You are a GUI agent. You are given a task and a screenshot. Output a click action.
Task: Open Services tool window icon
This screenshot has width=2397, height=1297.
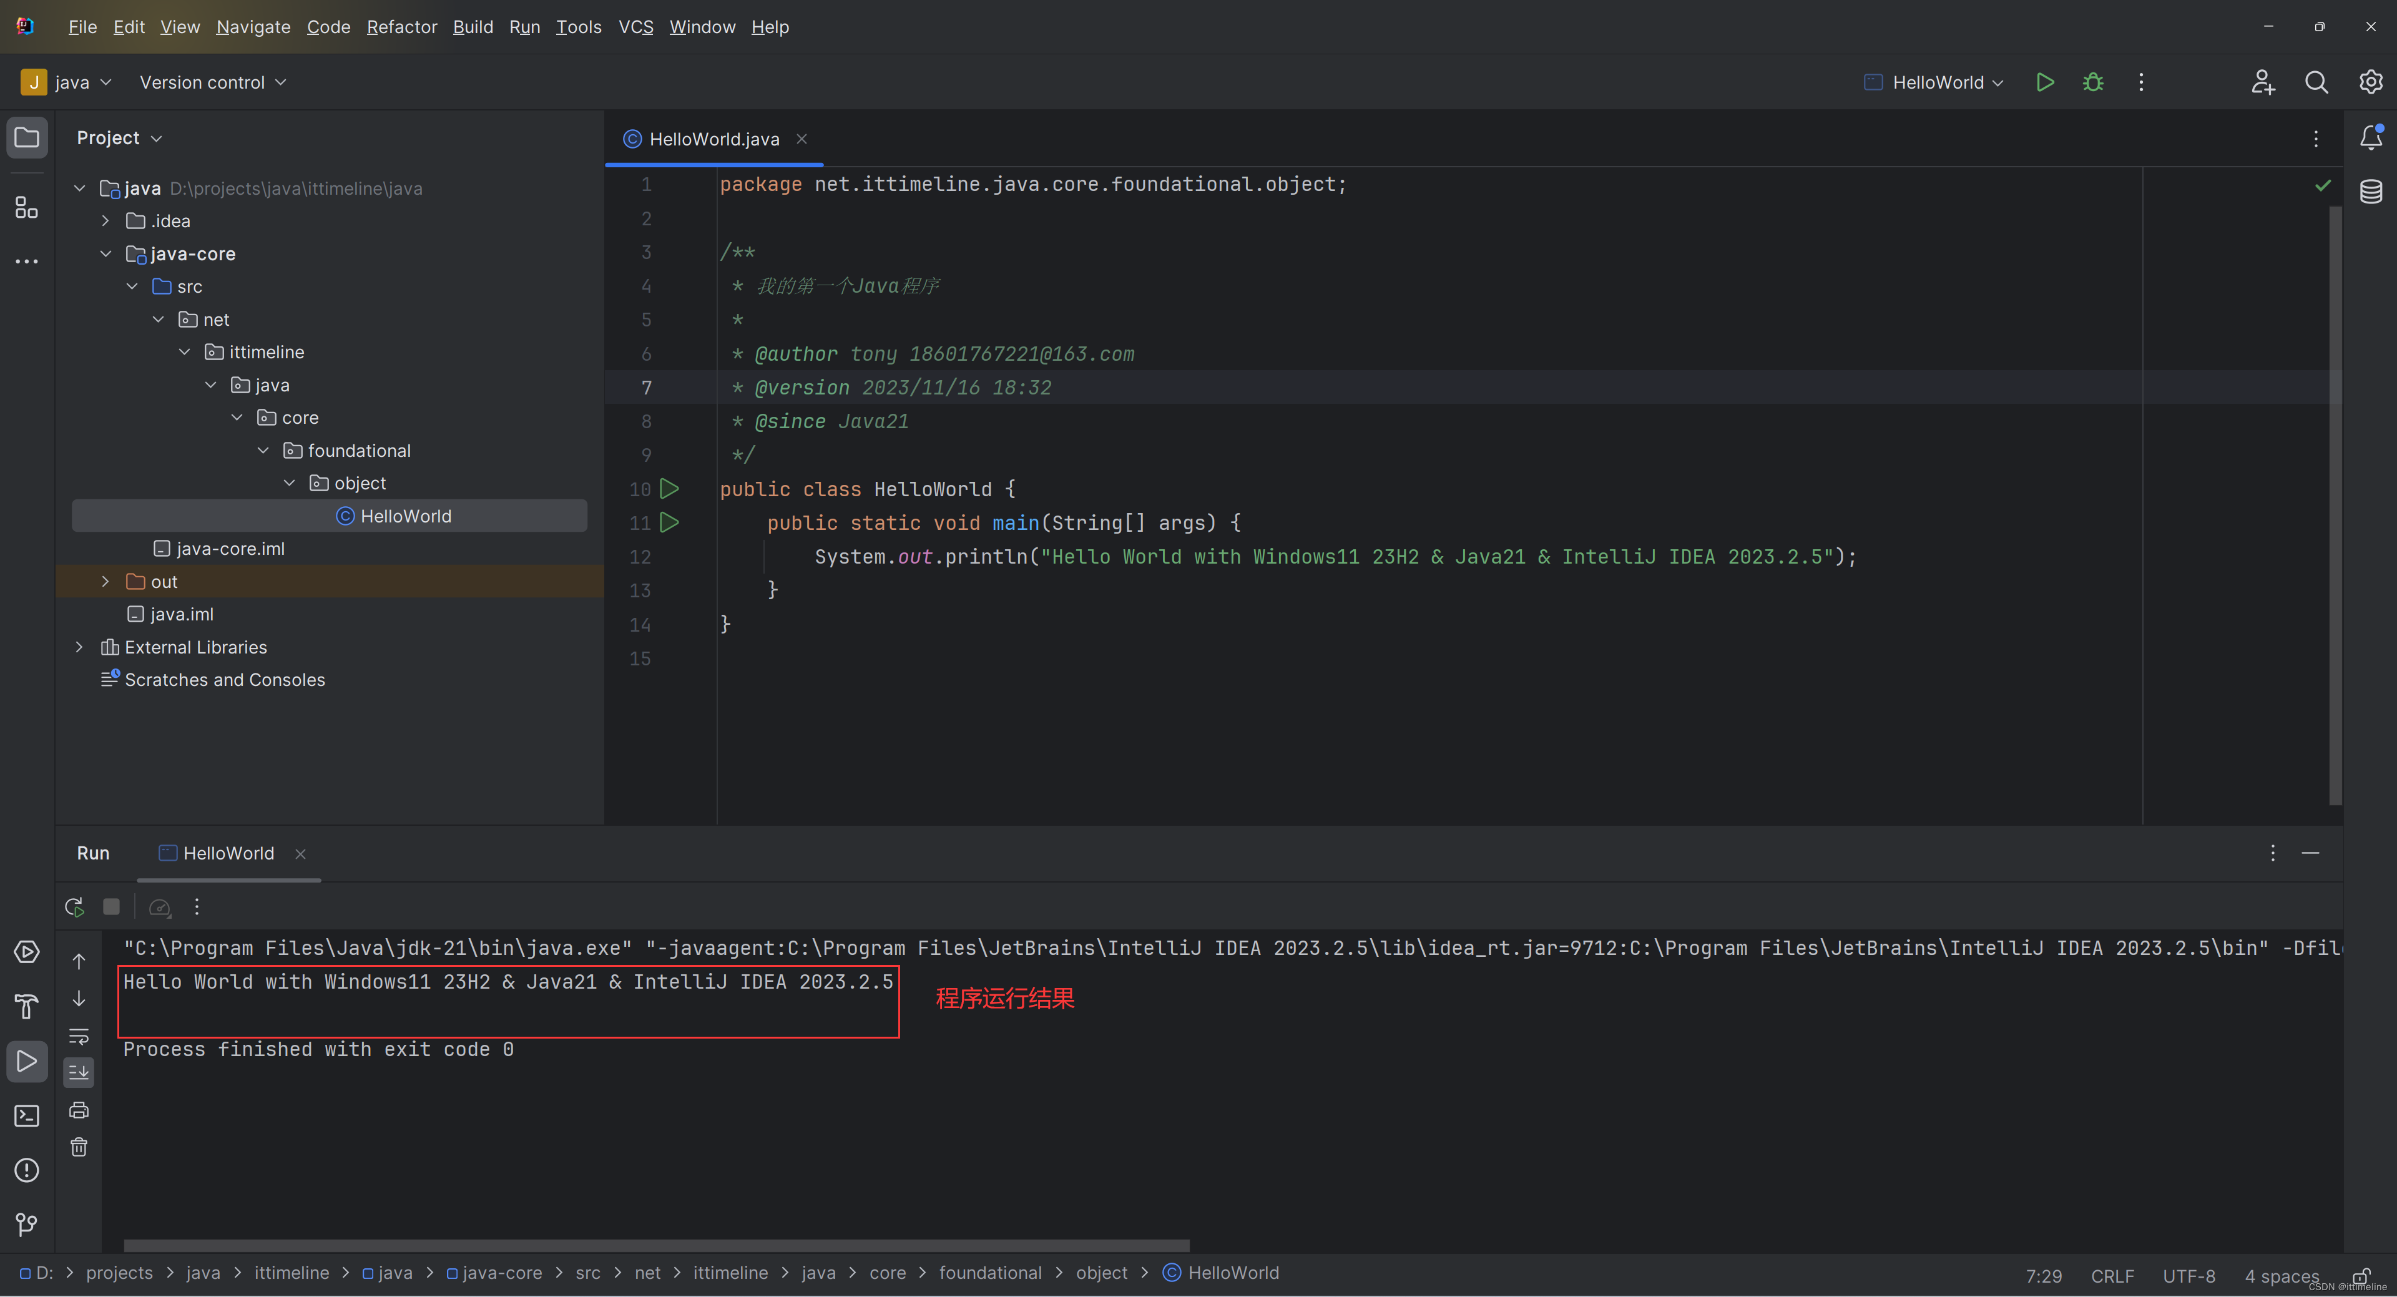pos(27,952)
